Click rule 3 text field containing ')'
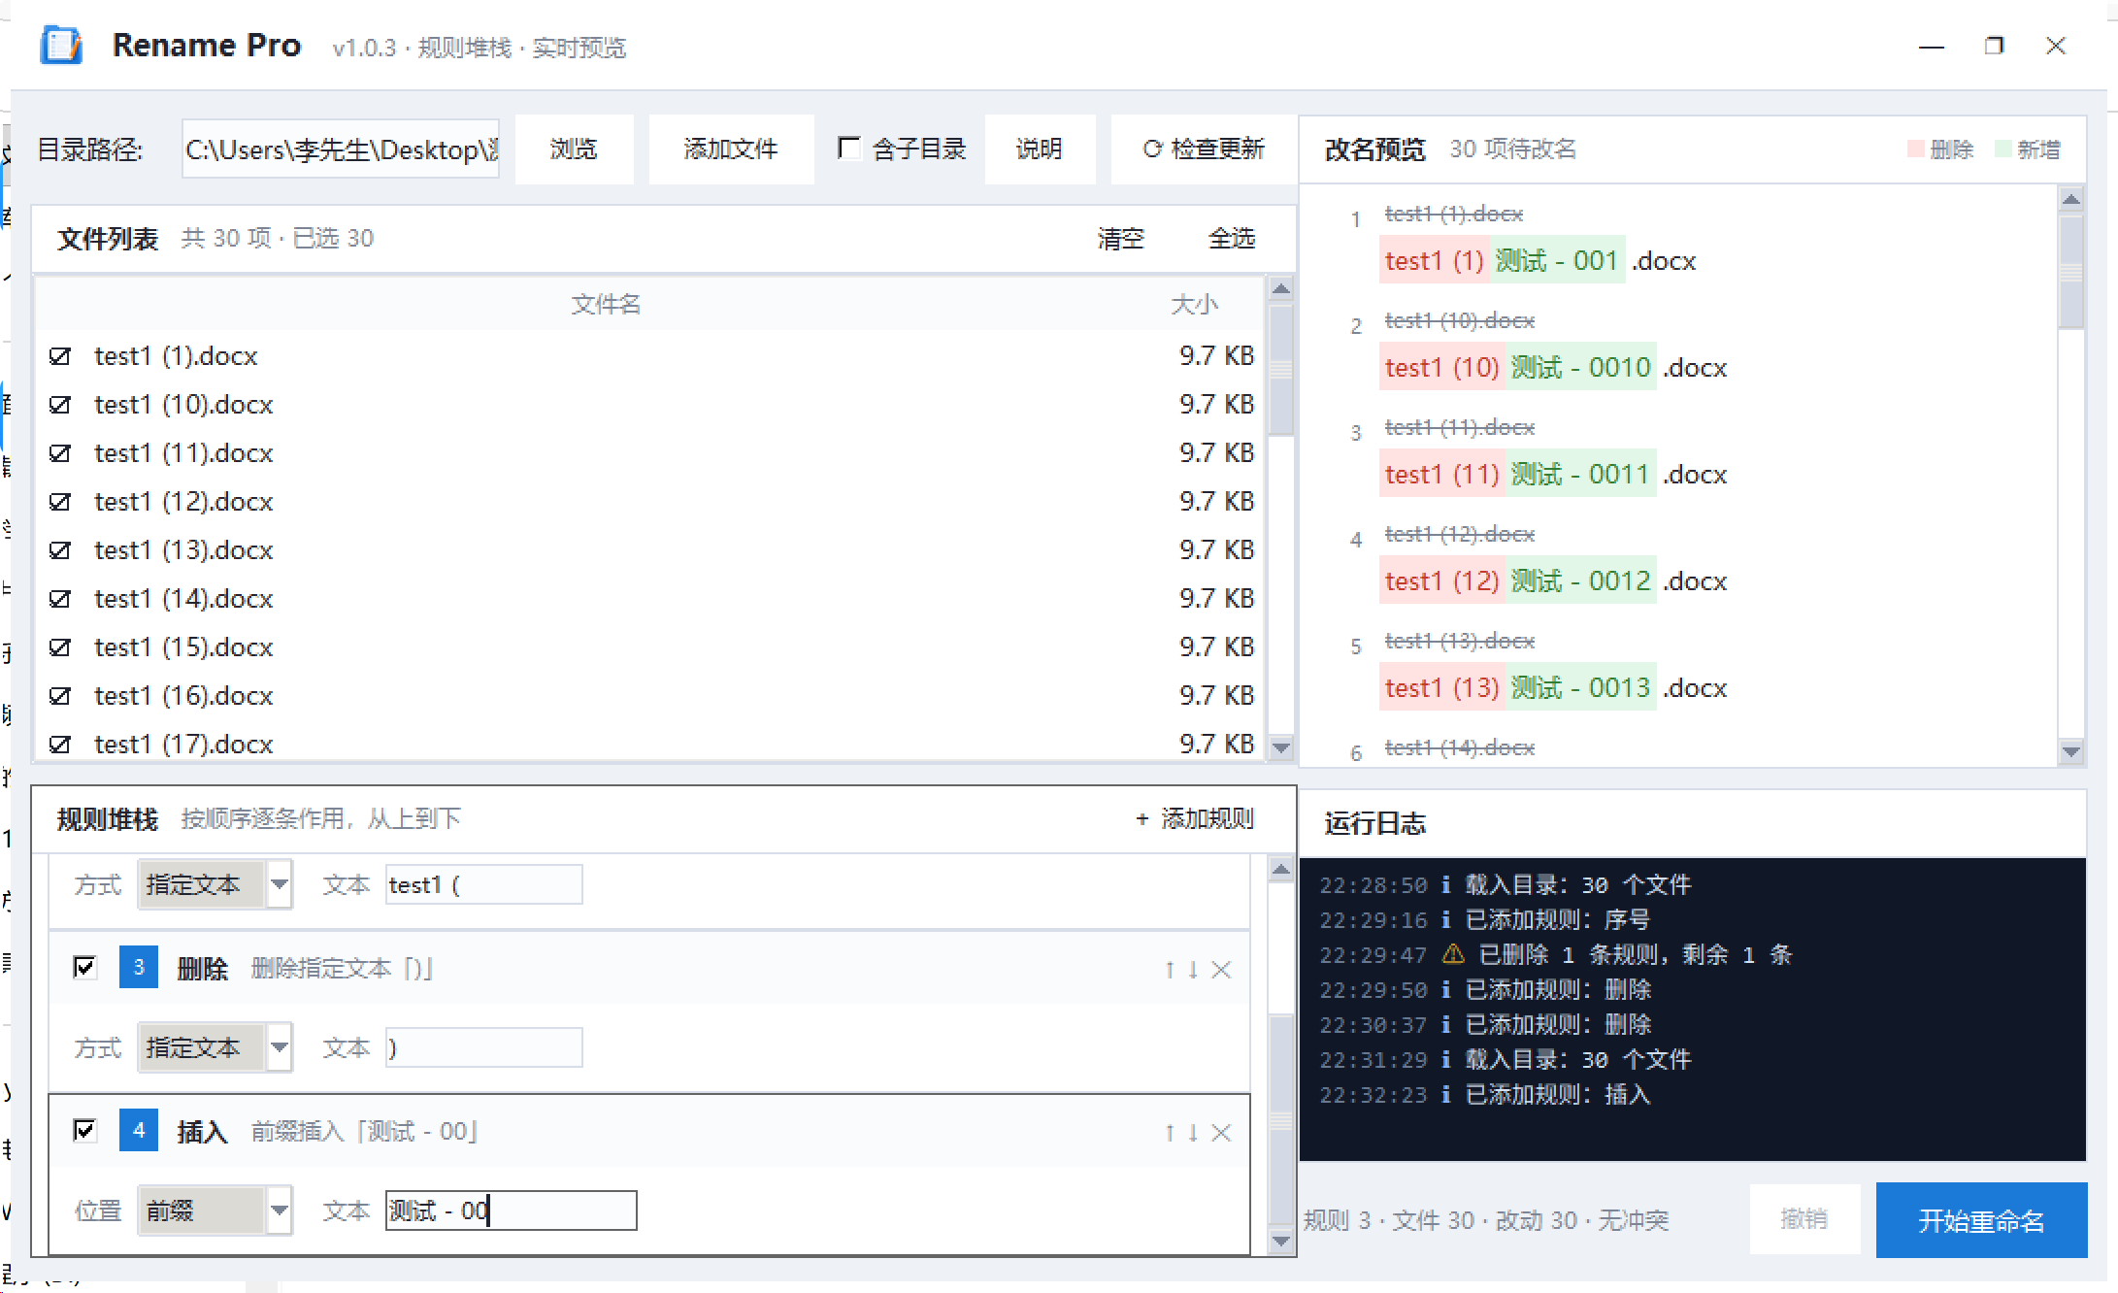The height and width of the screenshot is (1293, 2118). 483,1047
